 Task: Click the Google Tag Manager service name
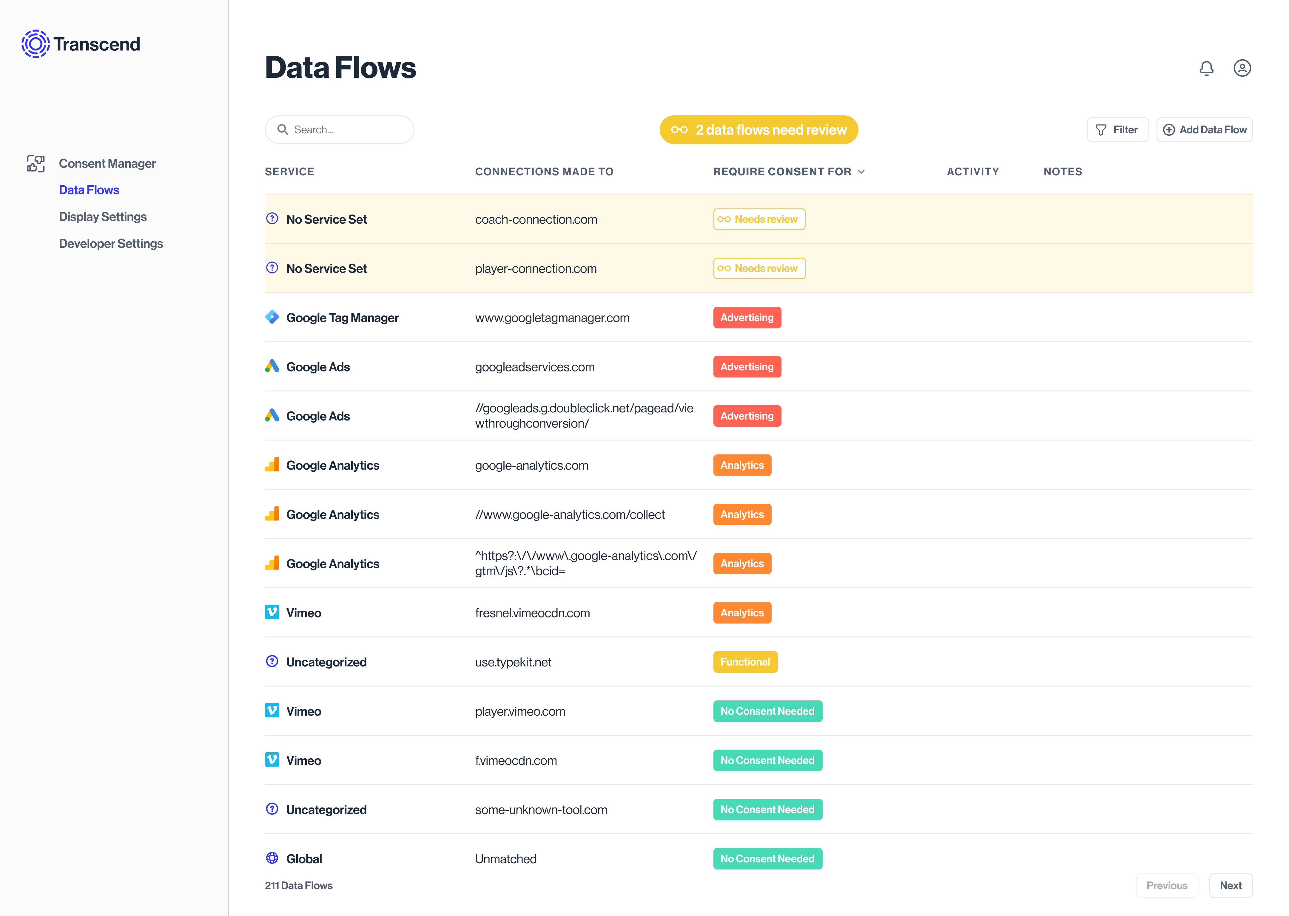(x=343, y=318)
